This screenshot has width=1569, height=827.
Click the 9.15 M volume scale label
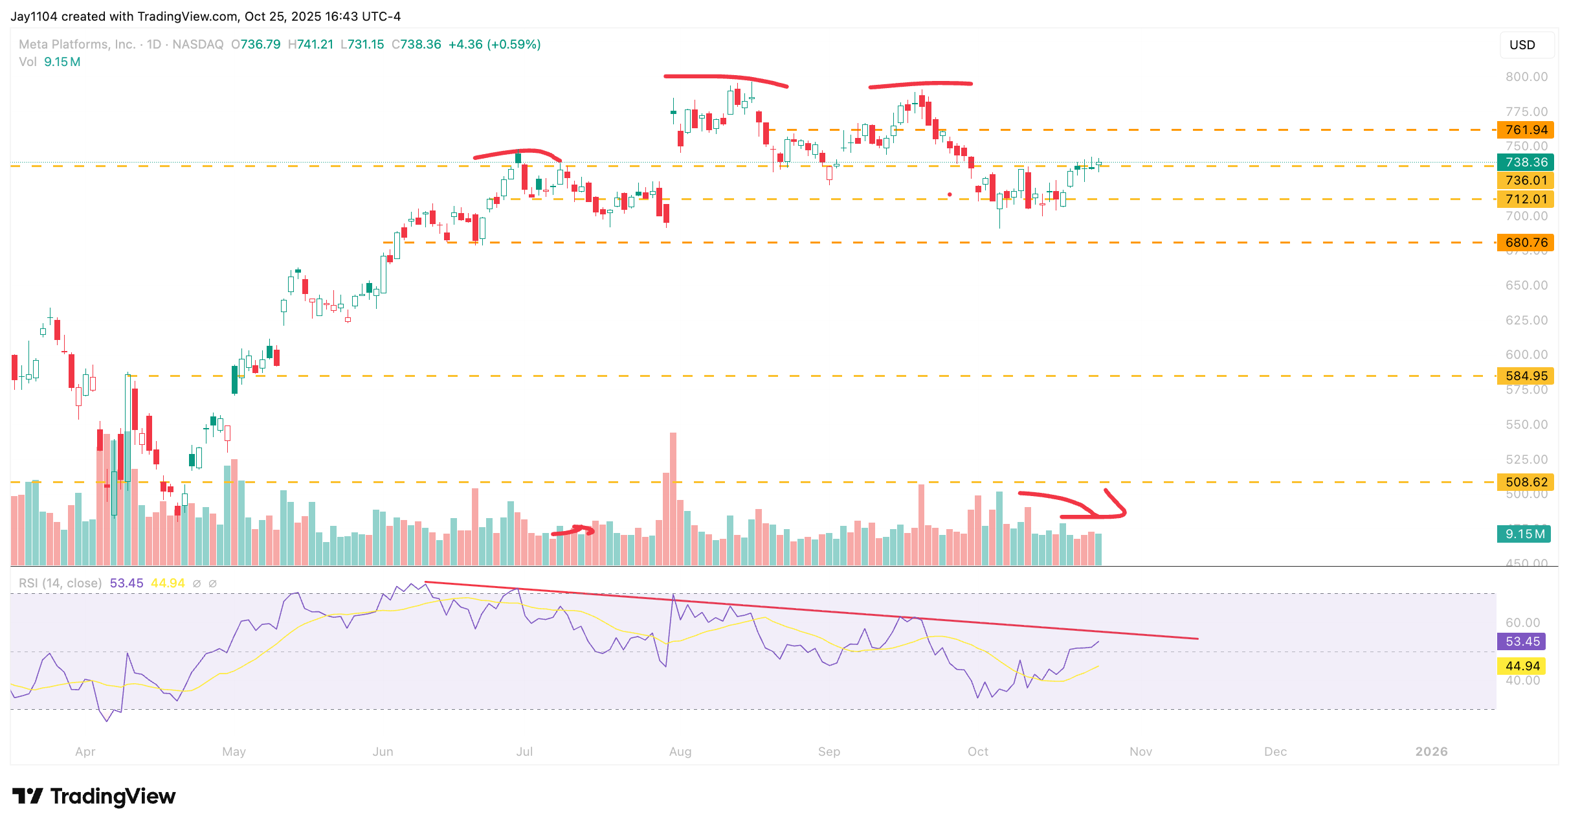(1524, 534)
